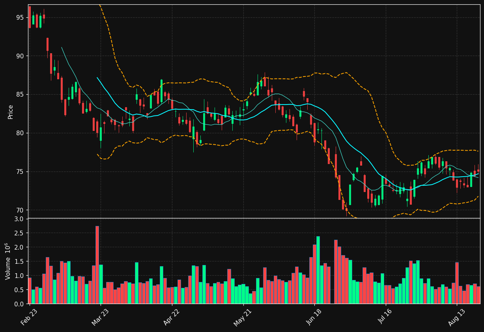Click the tallest green volume bar after Jun 18
This screenshot has height=332, width=484.
(318, 270)
